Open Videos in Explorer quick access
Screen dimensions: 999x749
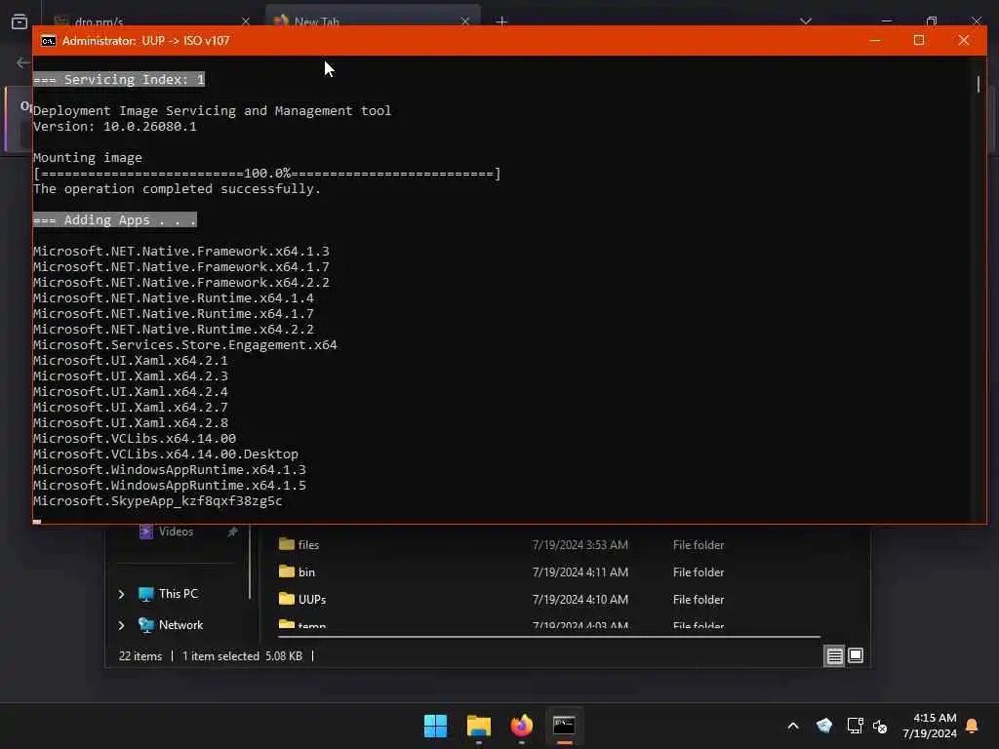(176, 532)
